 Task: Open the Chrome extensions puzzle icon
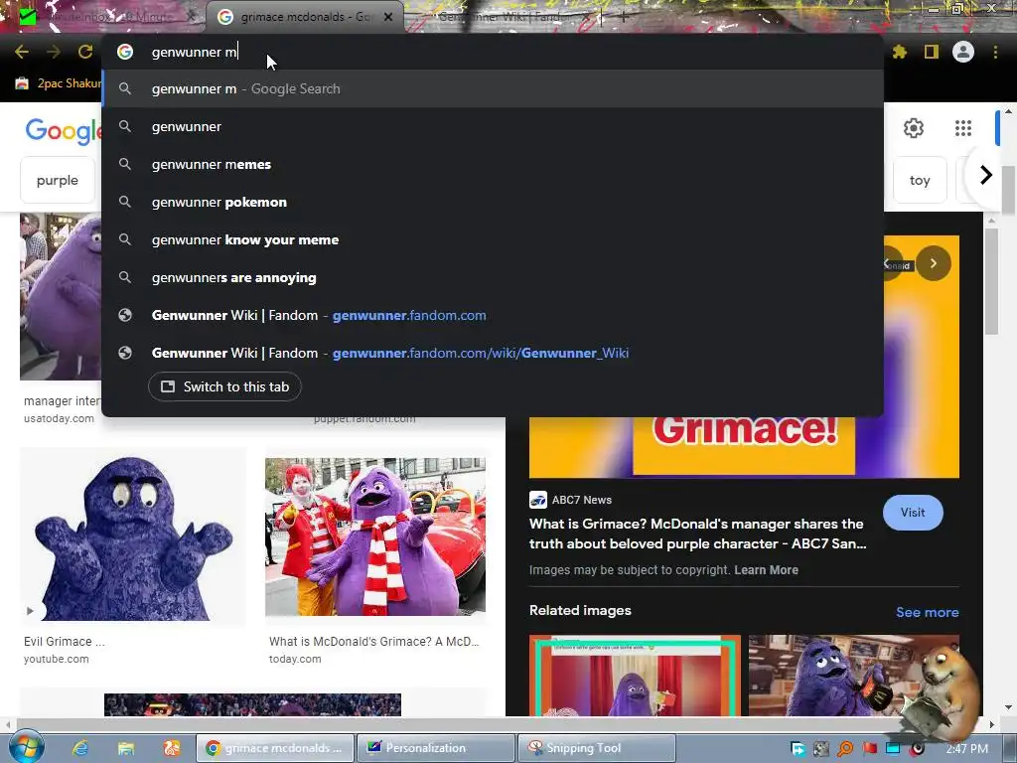pyautogui.click(x=899, y=52)
